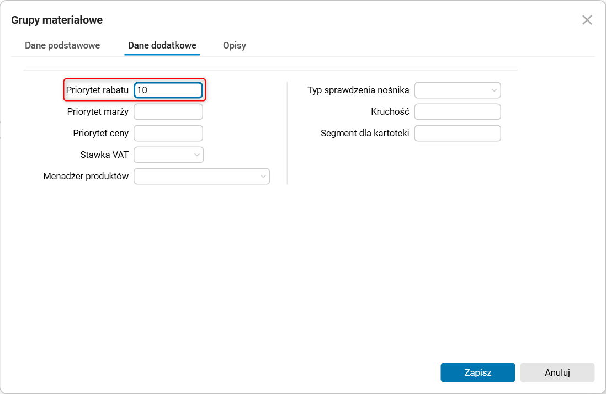Open the Opisy tab
Viewport: 606px width, 394px height.
tap(235, 45)
